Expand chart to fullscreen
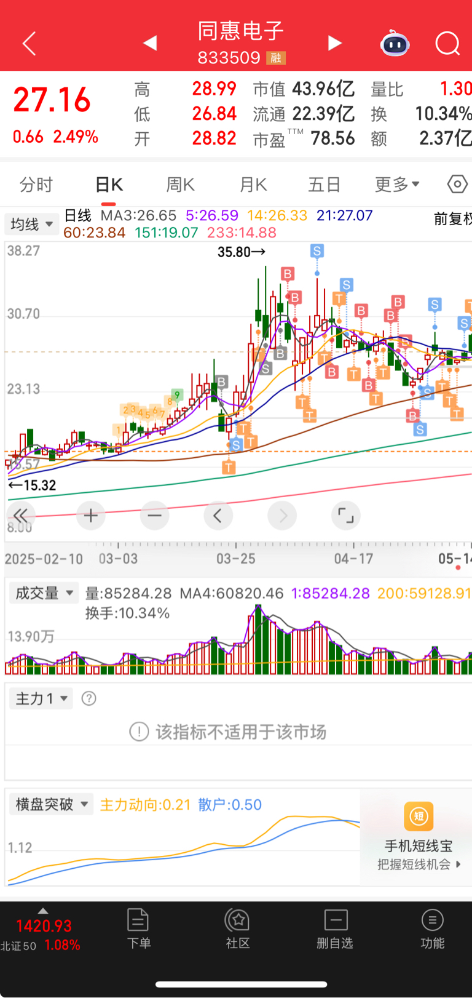472x998 pixels. click(x=346, y=515)
